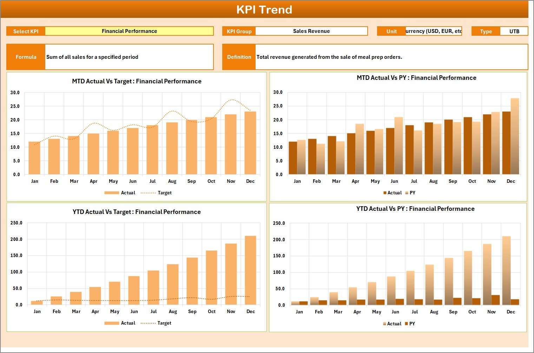Screen dimensions: 534x353
Task: Click the KPI Trend title banner
Action: tap(265, 10)
